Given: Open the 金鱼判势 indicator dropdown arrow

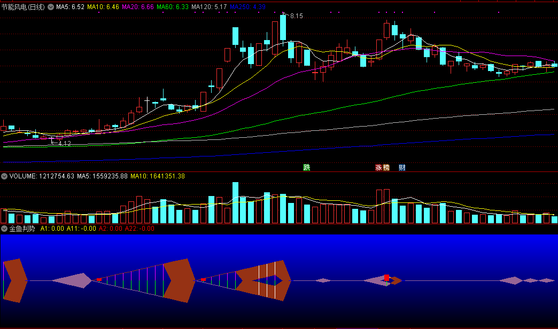Looking at the screenshot, I should pyautogui.click(x=4, y=229).
